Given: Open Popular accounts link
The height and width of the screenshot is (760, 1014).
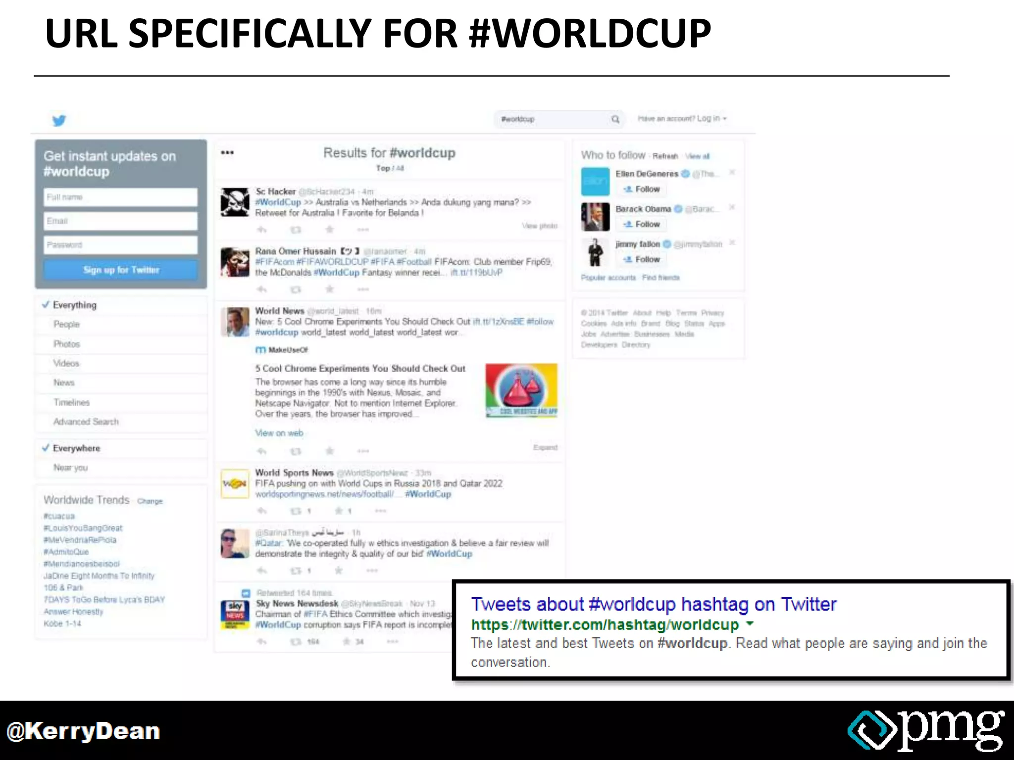Looking at the screenshot, I should [608, 278].
